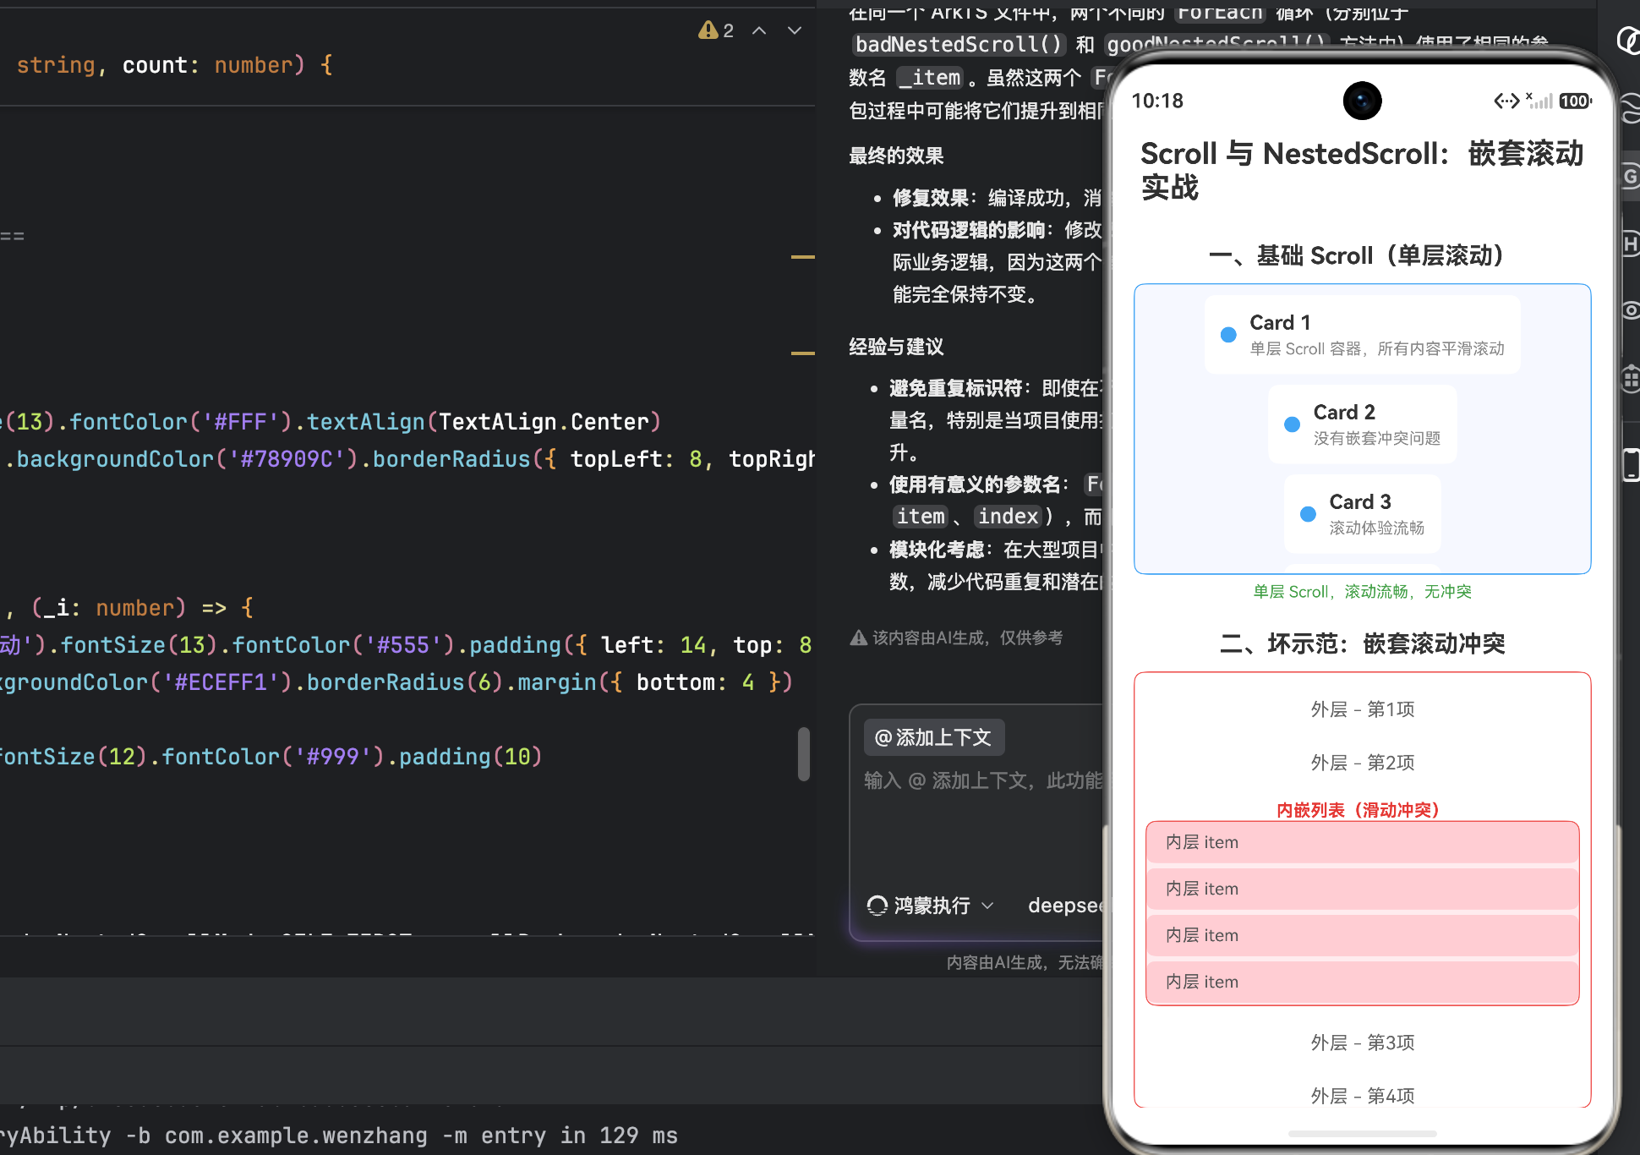1640x1155 pixels.
Task: Click the 经验与建议 heading in AI panel
Action: [x=896, y=347]
